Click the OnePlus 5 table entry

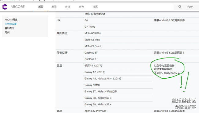pyautogui.click(x=90, y=59)
